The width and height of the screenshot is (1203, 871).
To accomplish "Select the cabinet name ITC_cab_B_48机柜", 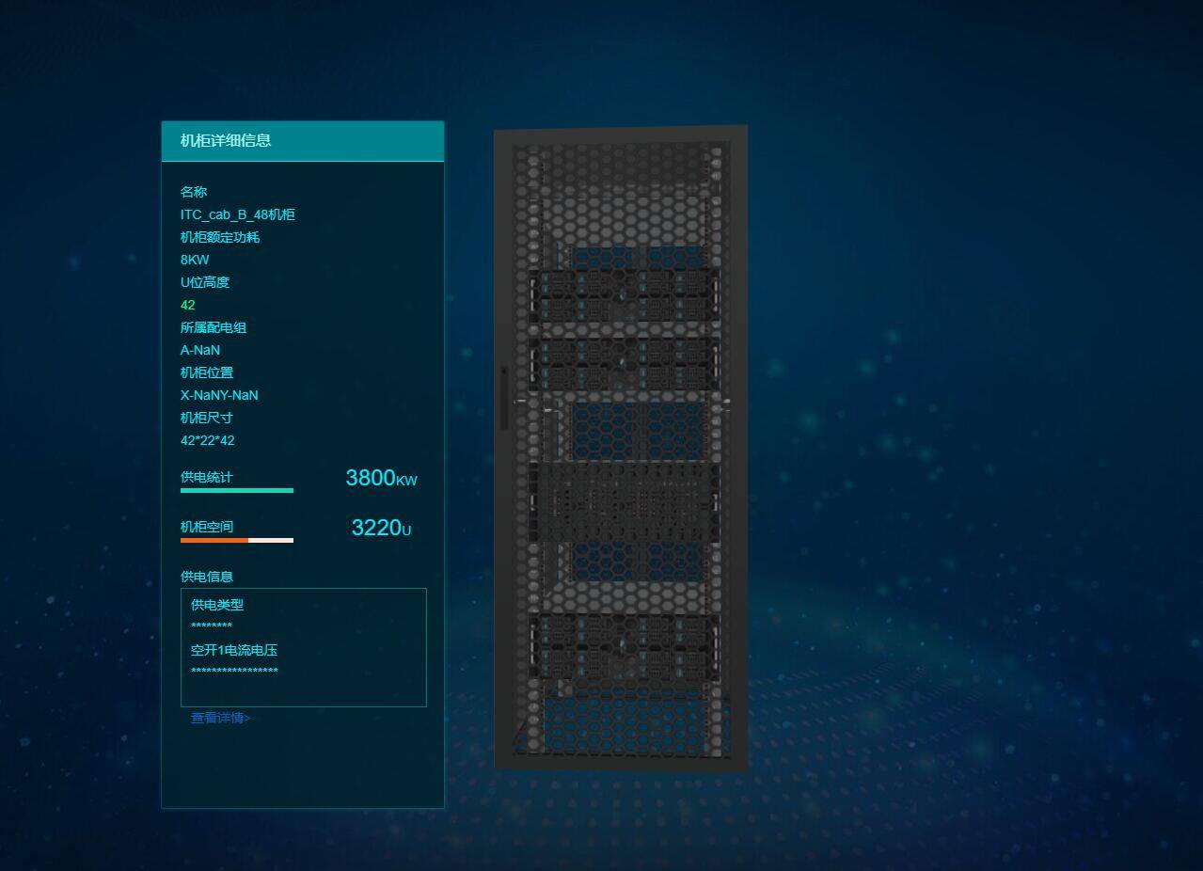I will tap(238, 214).
